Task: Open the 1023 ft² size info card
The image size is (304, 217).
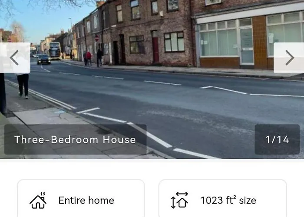Action: 223,198
